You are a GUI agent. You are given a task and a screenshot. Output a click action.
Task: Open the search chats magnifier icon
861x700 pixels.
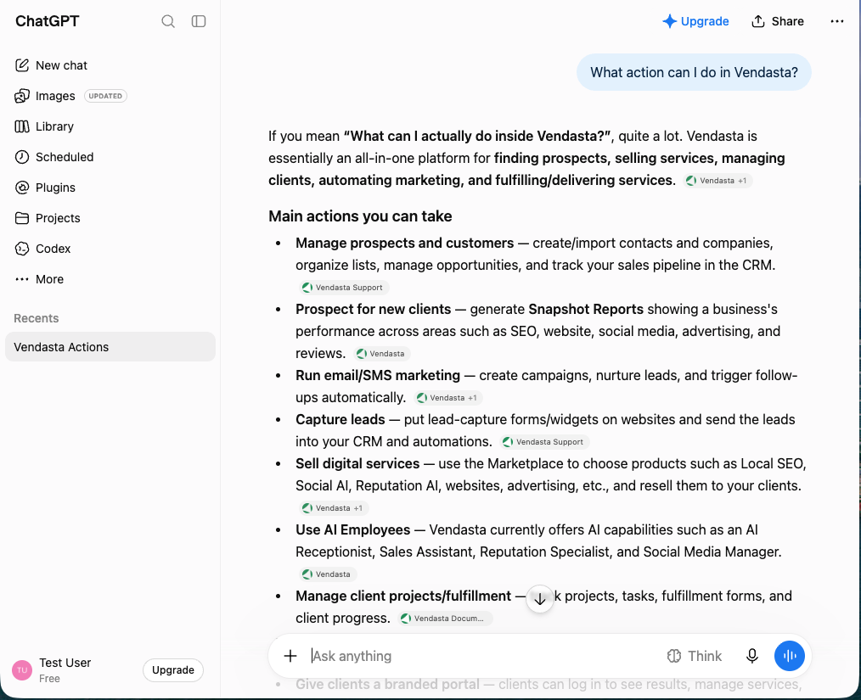[x=168, y=21]
